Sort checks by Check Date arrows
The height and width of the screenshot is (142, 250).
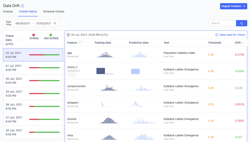tap(21, 40)
